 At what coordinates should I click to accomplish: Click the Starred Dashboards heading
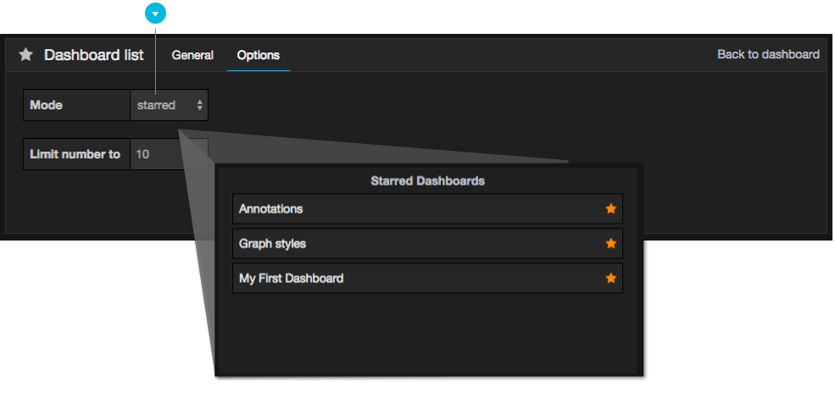coord(427,181)
